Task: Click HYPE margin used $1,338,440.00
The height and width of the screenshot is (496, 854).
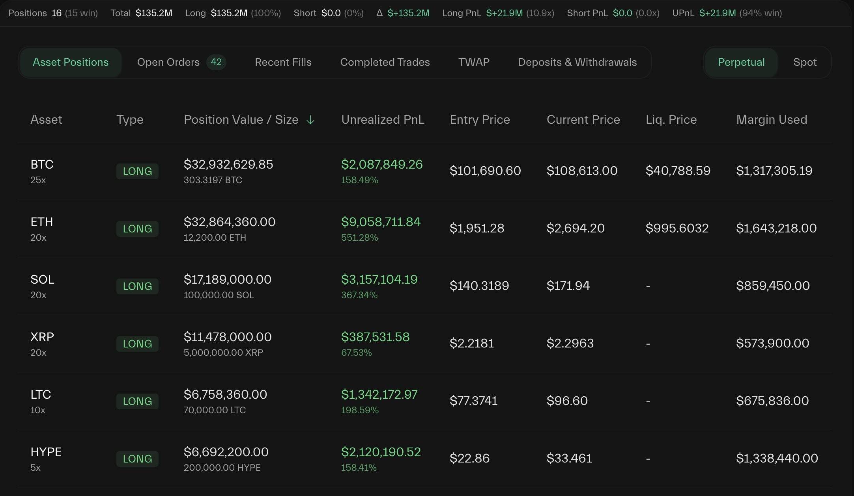Action: [777, 458]
